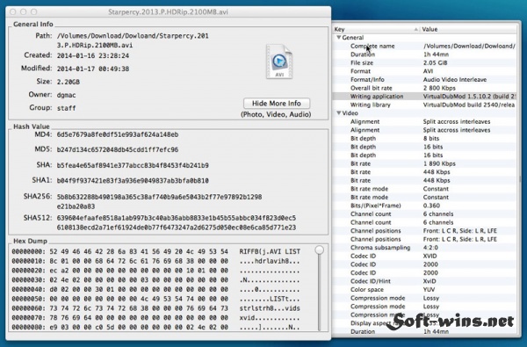
Task: Click the Format row in General
Action: coord(424,71)
